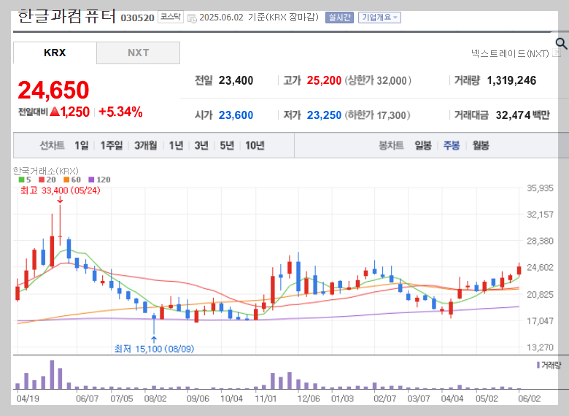Click the red 20-period moving average swatch
This screenshot has height=416, width=569.
(42, 180)
